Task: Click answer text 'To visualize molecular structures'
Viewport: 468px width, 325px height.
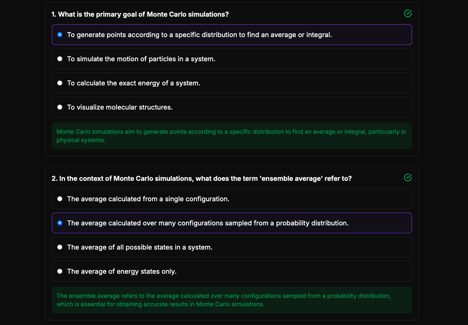Action: tap(120, 107)
